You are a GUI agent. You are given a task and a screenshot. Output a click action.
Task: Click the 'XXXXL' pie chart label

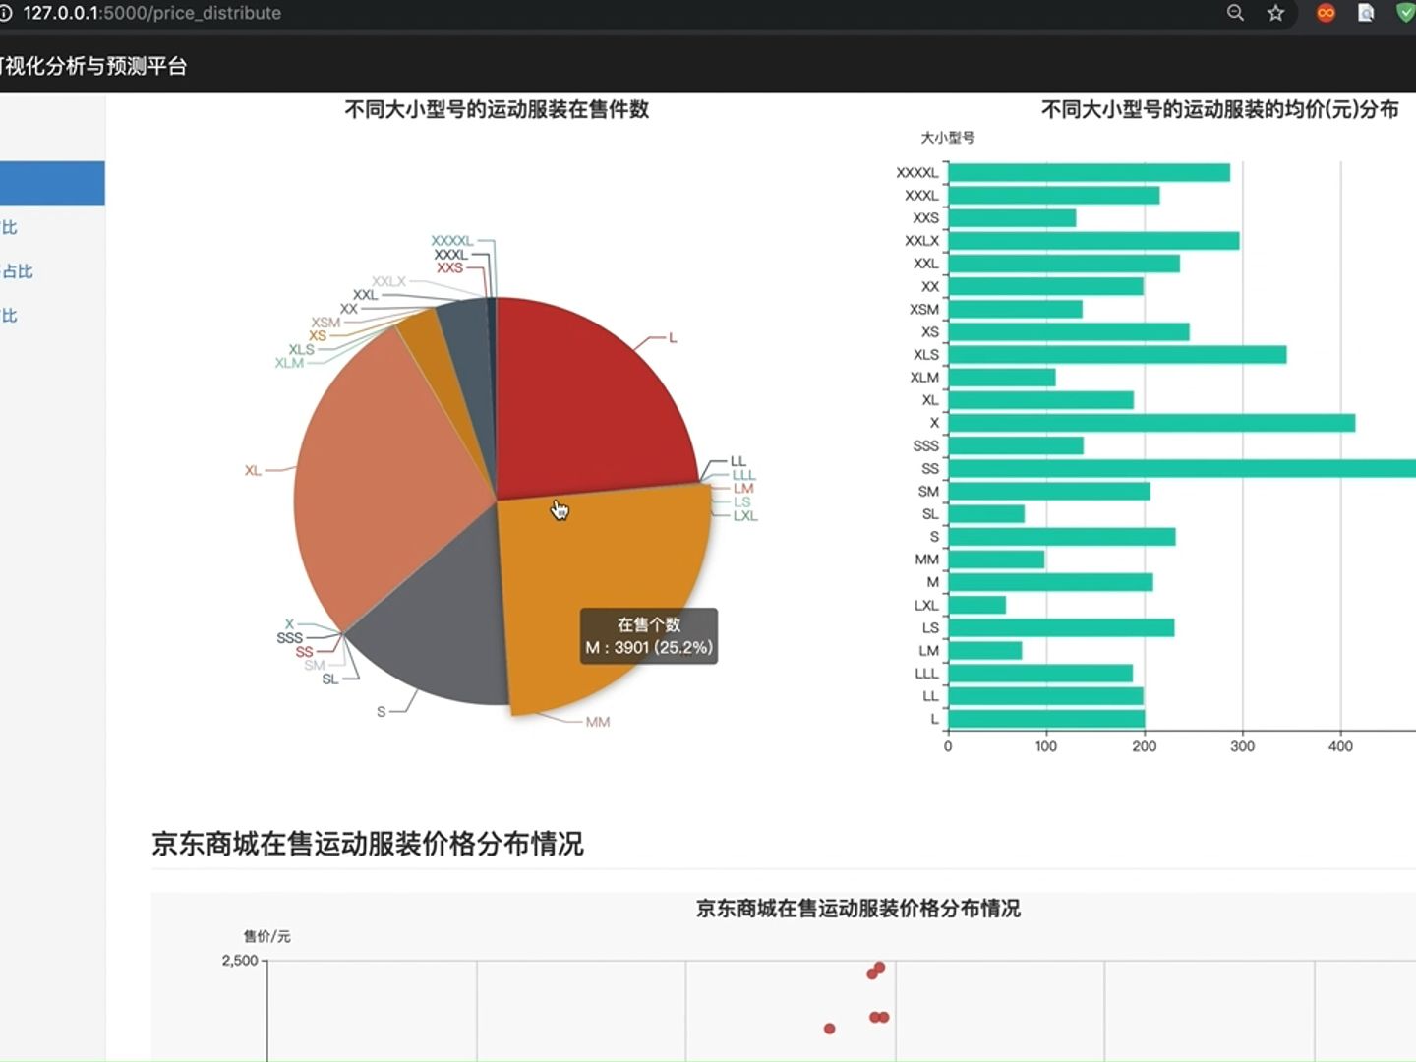pyautogui.click(x=452, y=240)
